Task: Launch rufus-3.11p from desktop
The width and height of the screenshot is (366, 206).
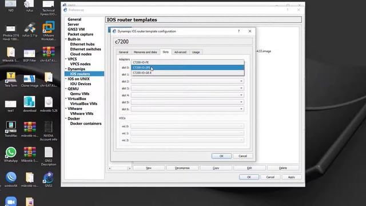Action: [30, 30]
